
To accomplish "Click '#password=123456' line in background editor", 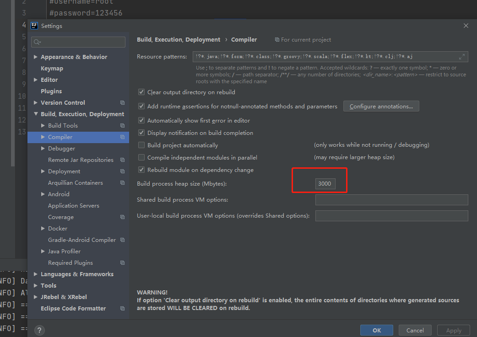I will [86, 13].
